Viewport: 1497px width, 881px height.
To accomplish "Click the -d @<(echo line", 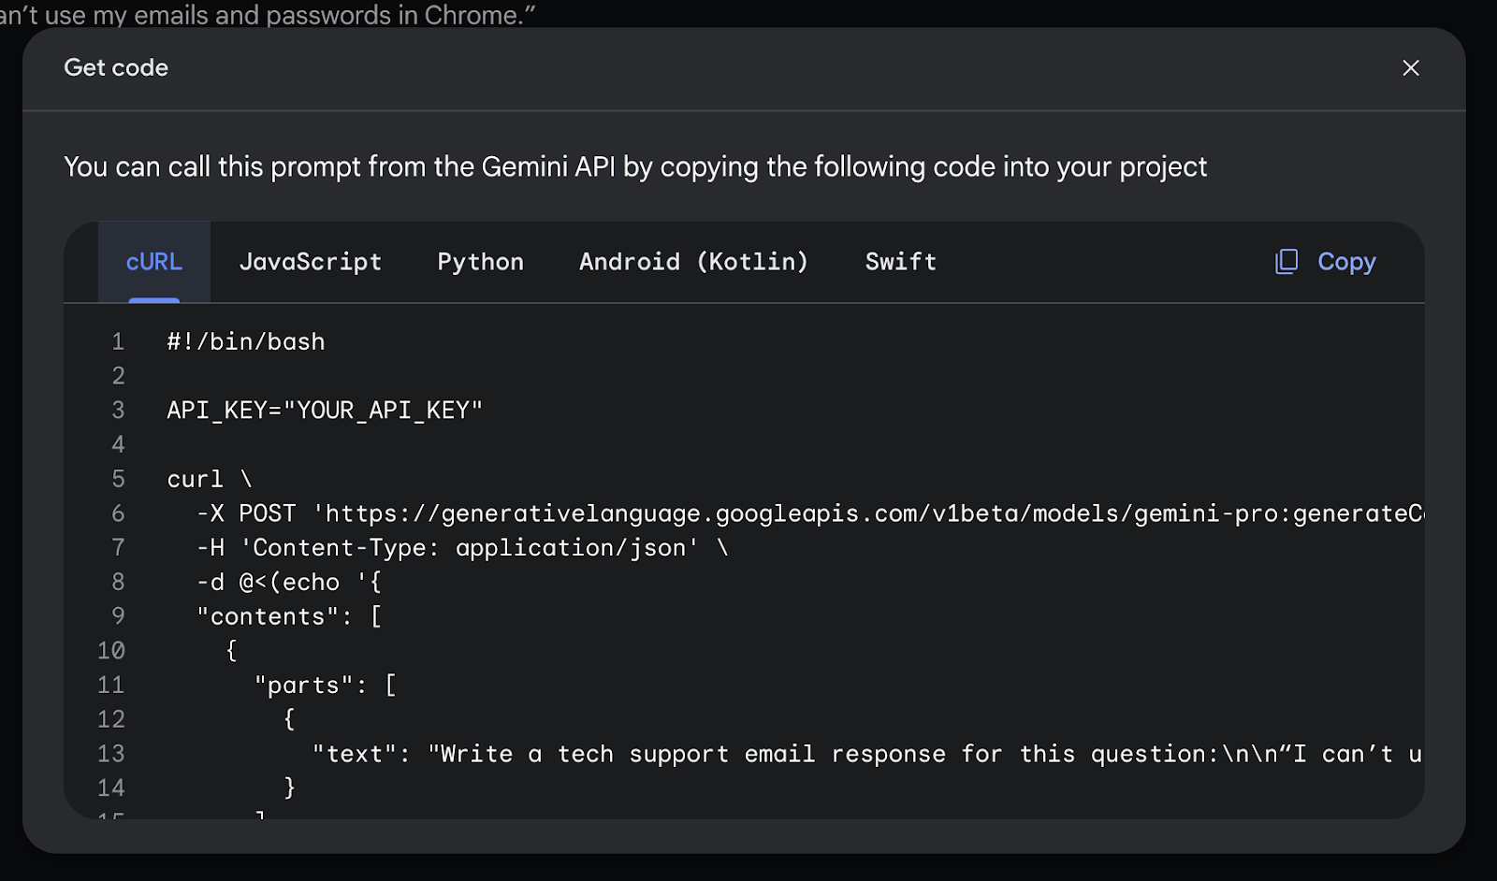I will click(288, 583).
